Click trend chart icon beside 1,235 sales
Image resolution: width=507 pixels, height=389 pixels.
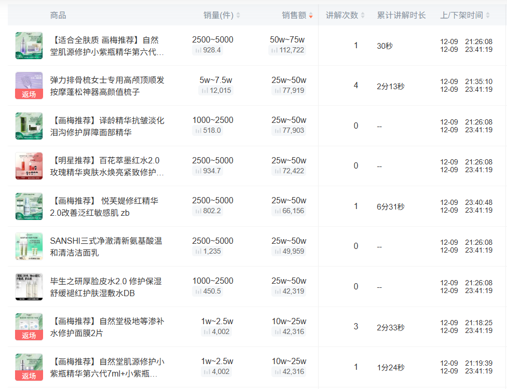tap(198, 252)
